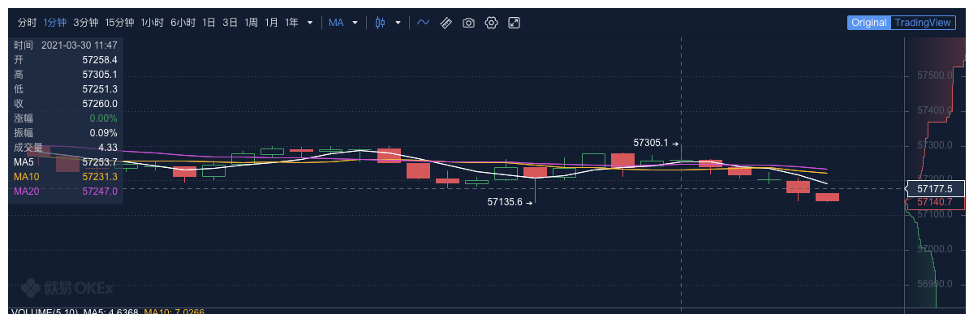The width and height of the screenshot is (969, 314).
Task: Select the line drawing tool icon
Action: (x=424, y=23)
